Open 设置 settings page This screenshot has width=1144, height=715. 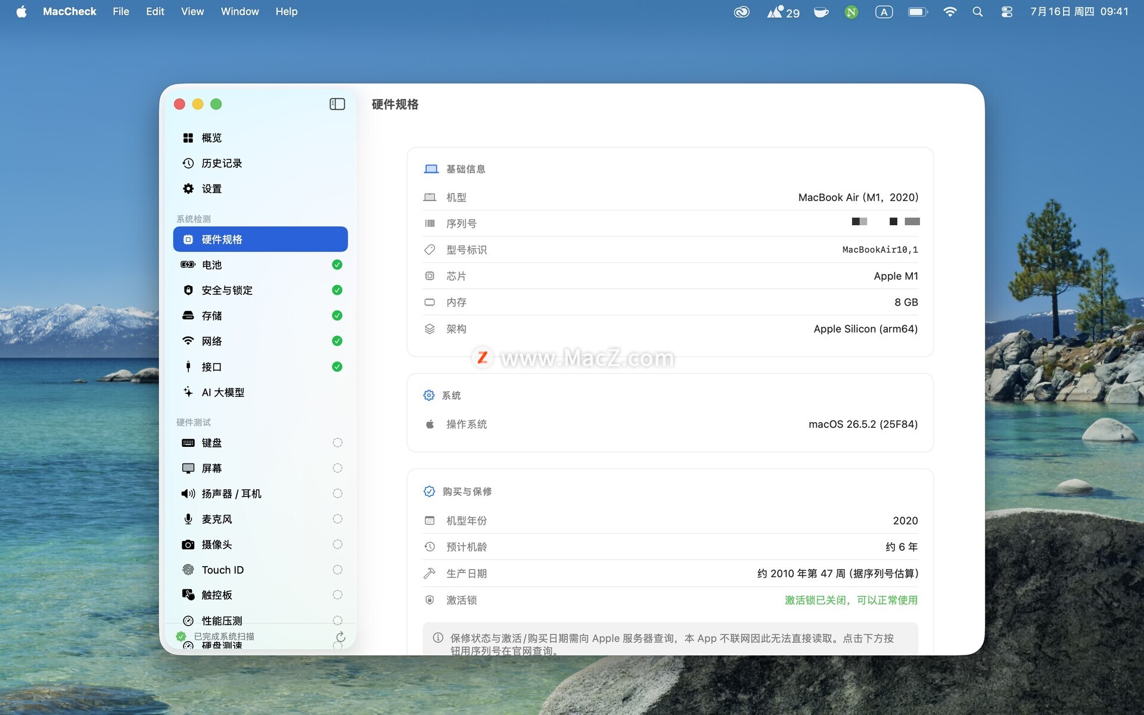coord(260,189)
